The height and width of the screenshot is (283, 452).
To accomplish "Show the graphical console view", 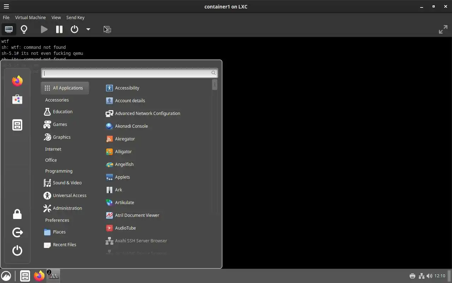I will point(9,29).
